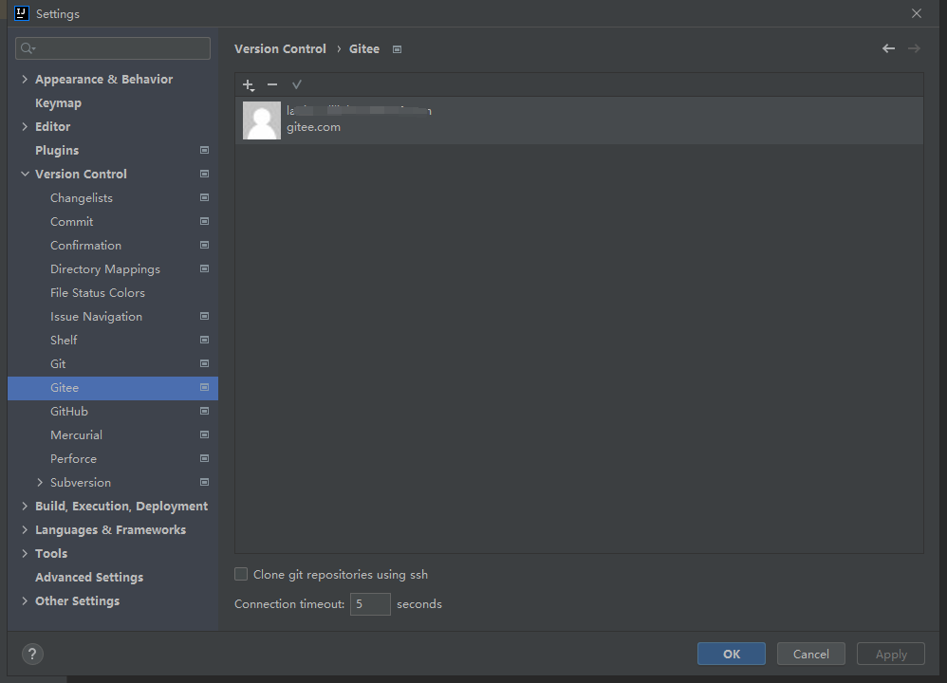Click the Apply button
The height and width of the screenshot is (683, 947).
pos(891,654)
